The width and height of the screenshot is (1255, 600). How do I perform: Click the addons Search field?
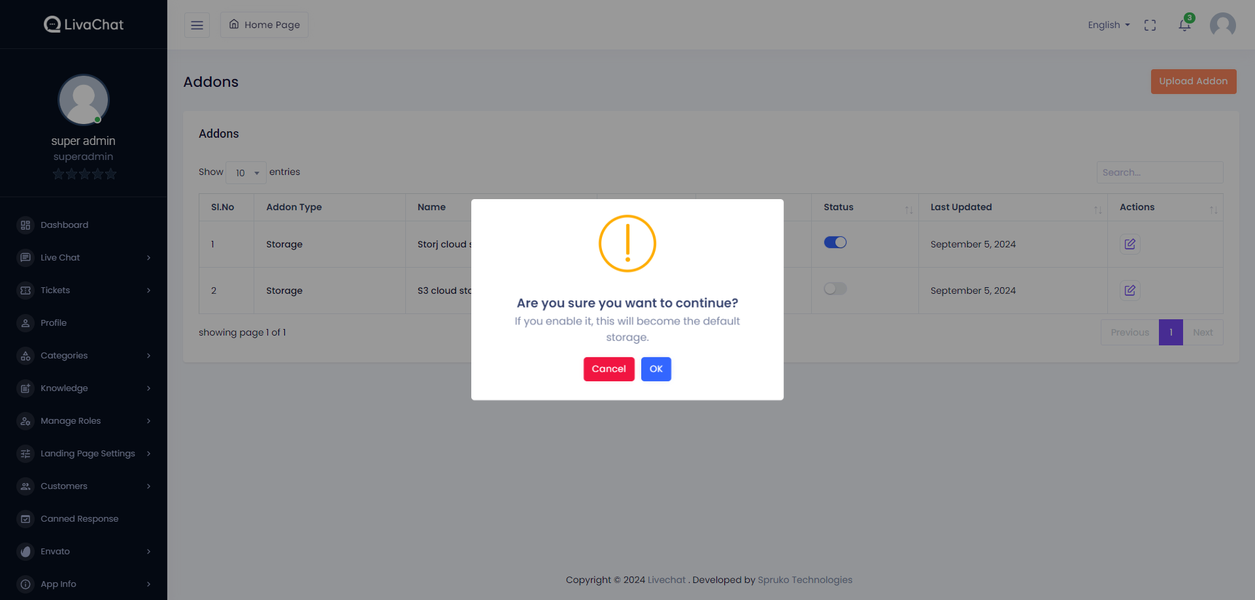click(1160, 172)
